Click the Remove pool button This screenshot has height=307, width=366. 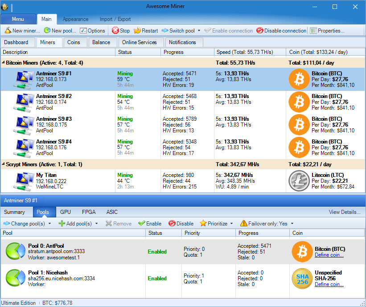tap(119, 224)
